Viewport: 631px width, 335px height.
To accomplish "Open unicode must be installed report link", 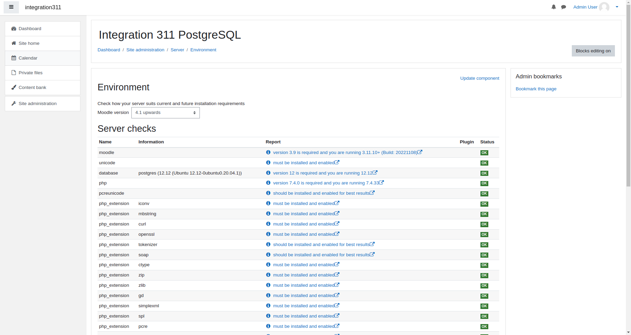I will click(x=304, y=163).
